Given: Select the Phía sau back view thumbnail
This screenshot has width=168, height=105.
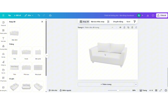Looking at the screenshot, I should click(x=26, y=68).
